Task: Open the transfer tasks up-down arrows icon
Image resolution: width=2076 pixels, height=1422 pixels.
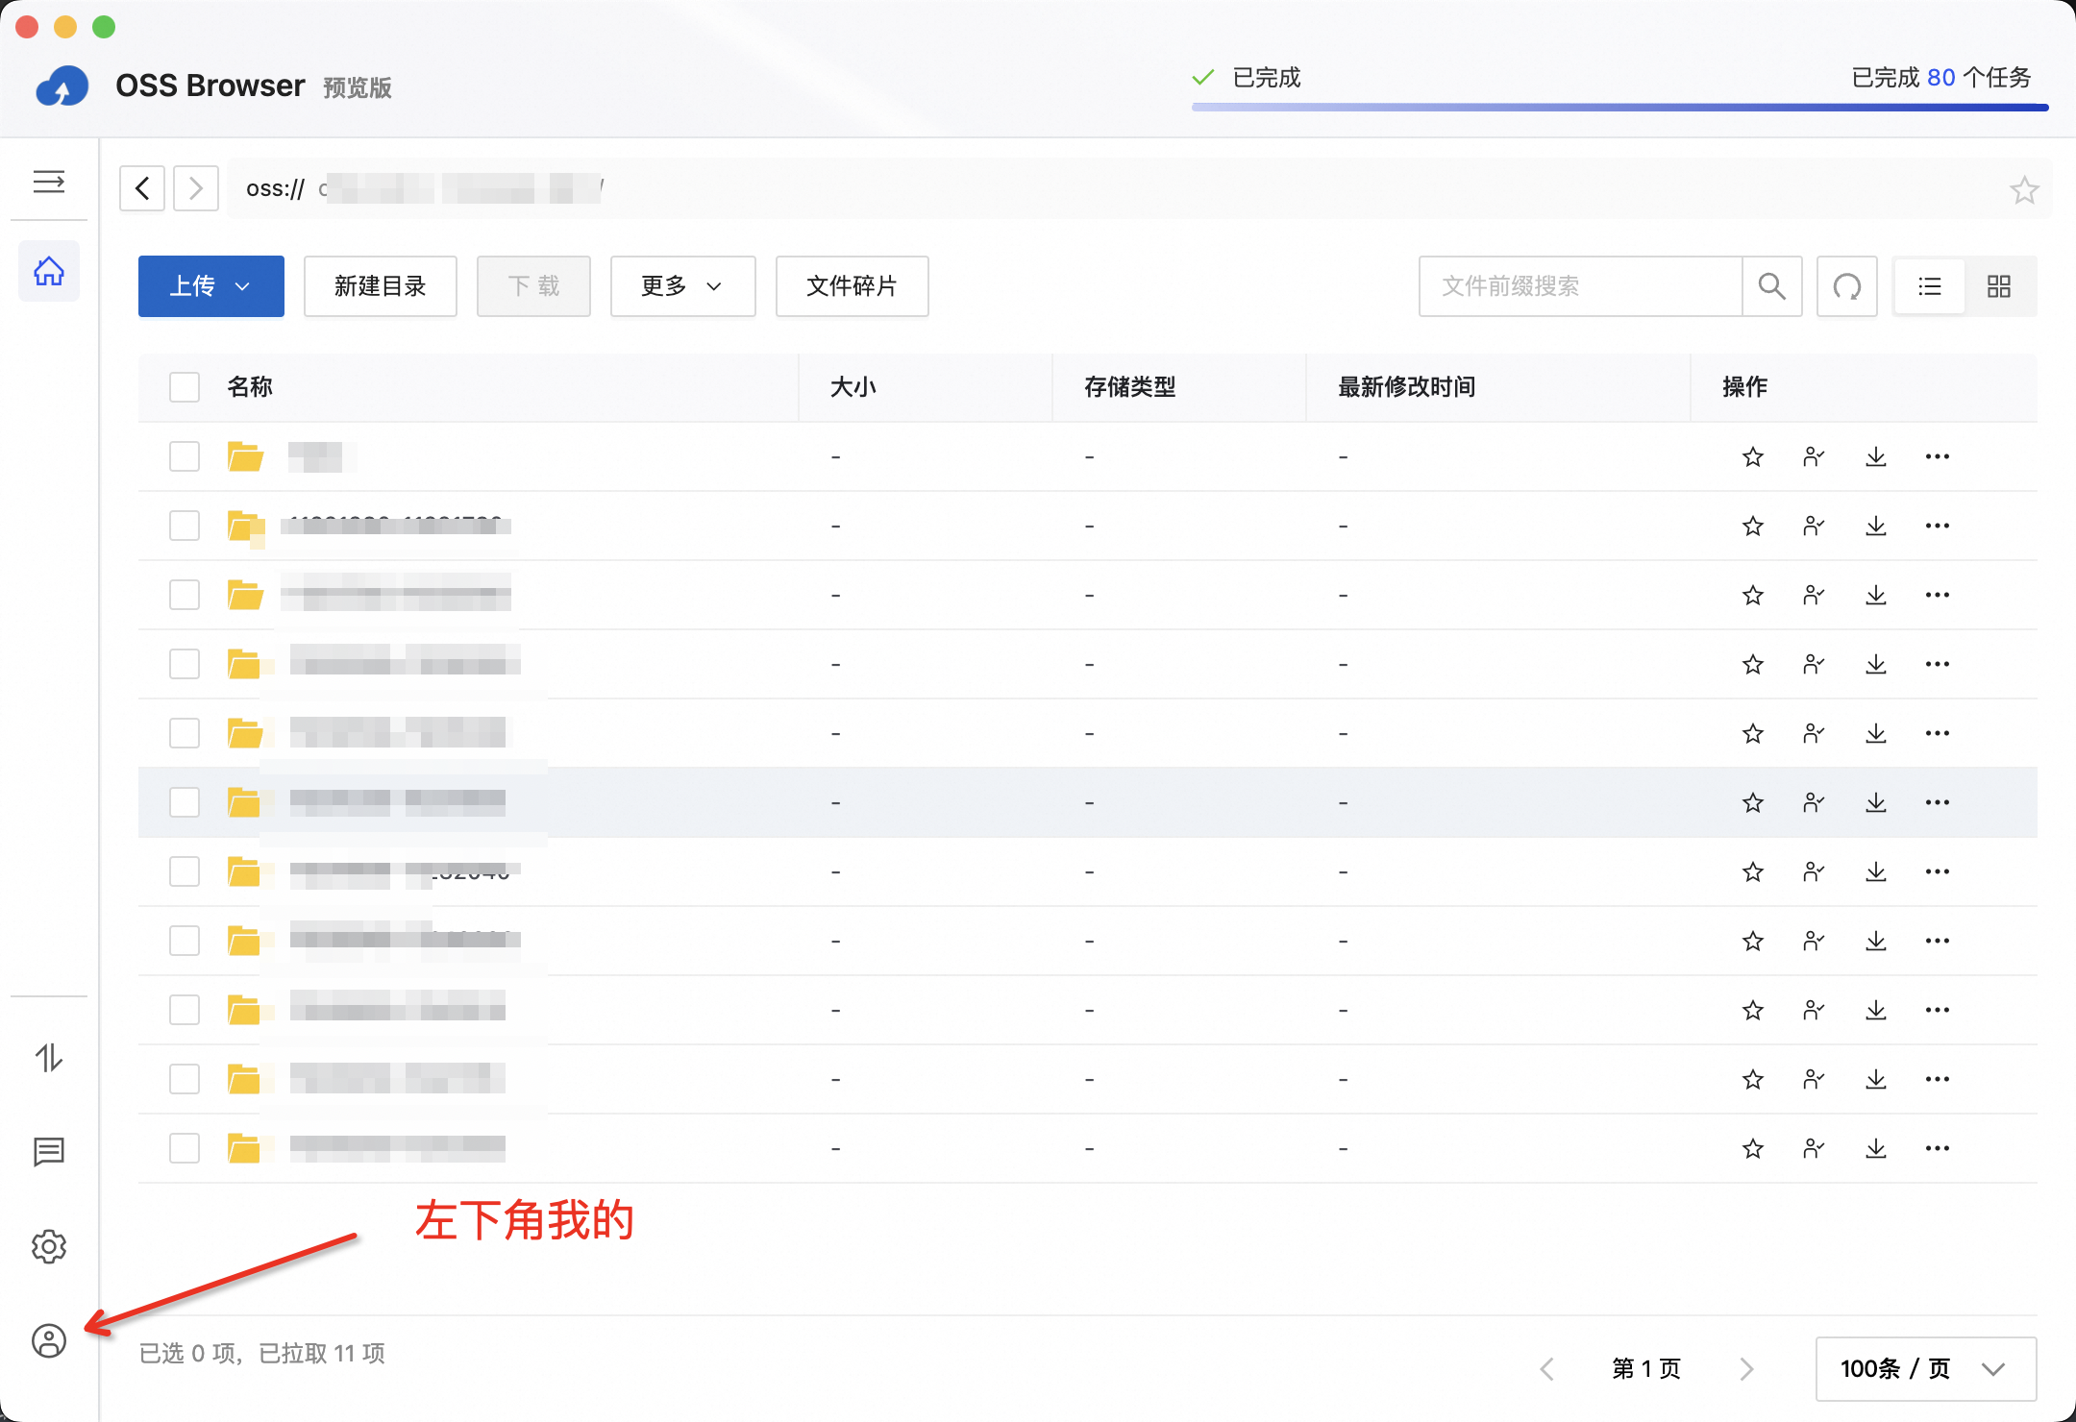Action: pos(49,1058)
